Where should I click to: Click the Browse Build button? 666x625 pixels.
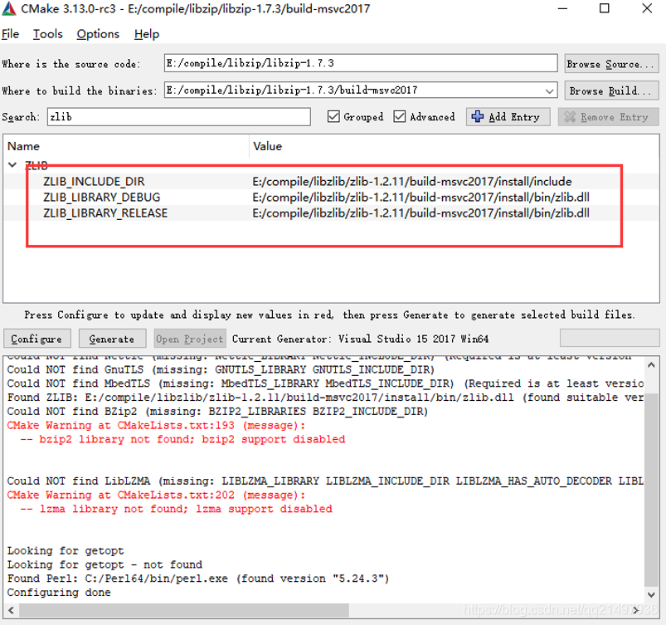[x=611, y=90]
